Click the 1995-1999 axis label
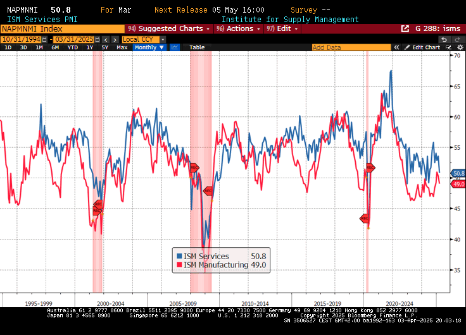This screenshot has height=335, width=466. [39, 303]
